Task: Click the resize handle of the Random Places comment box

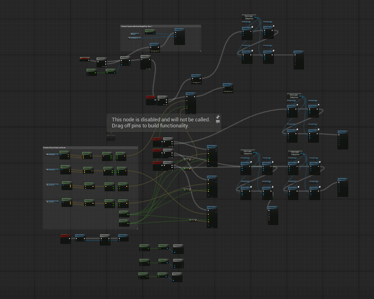Action: [138, 228]
